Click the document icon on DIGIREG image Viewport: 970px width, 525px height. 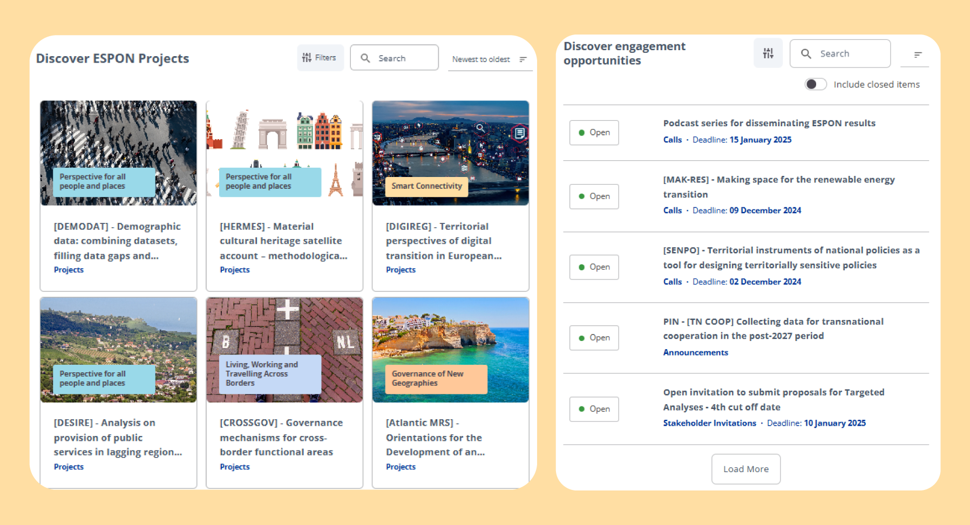tap(519, 133)
